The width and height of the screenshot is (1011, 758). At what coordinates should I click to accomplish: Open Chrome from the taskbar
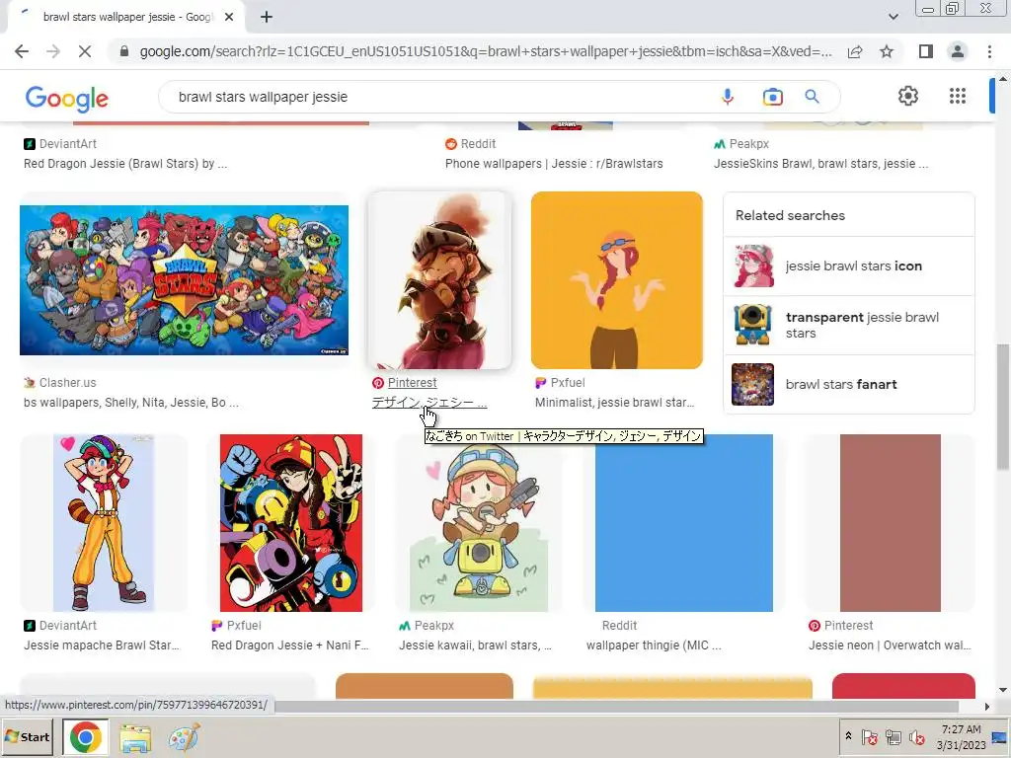(85, 736)
